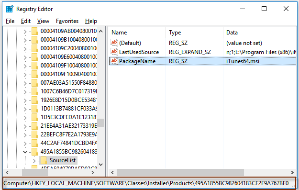Click the Registry Editor title bar icon

coord(10,9)
